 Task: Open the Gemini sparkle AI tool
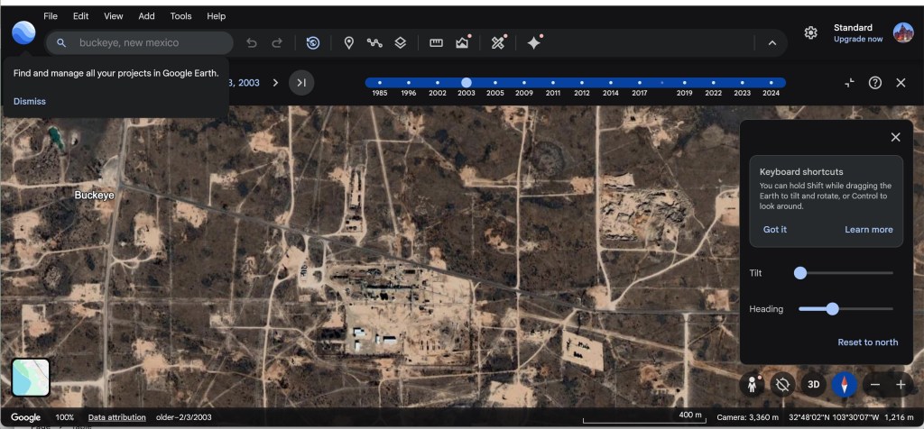(534, 42)
